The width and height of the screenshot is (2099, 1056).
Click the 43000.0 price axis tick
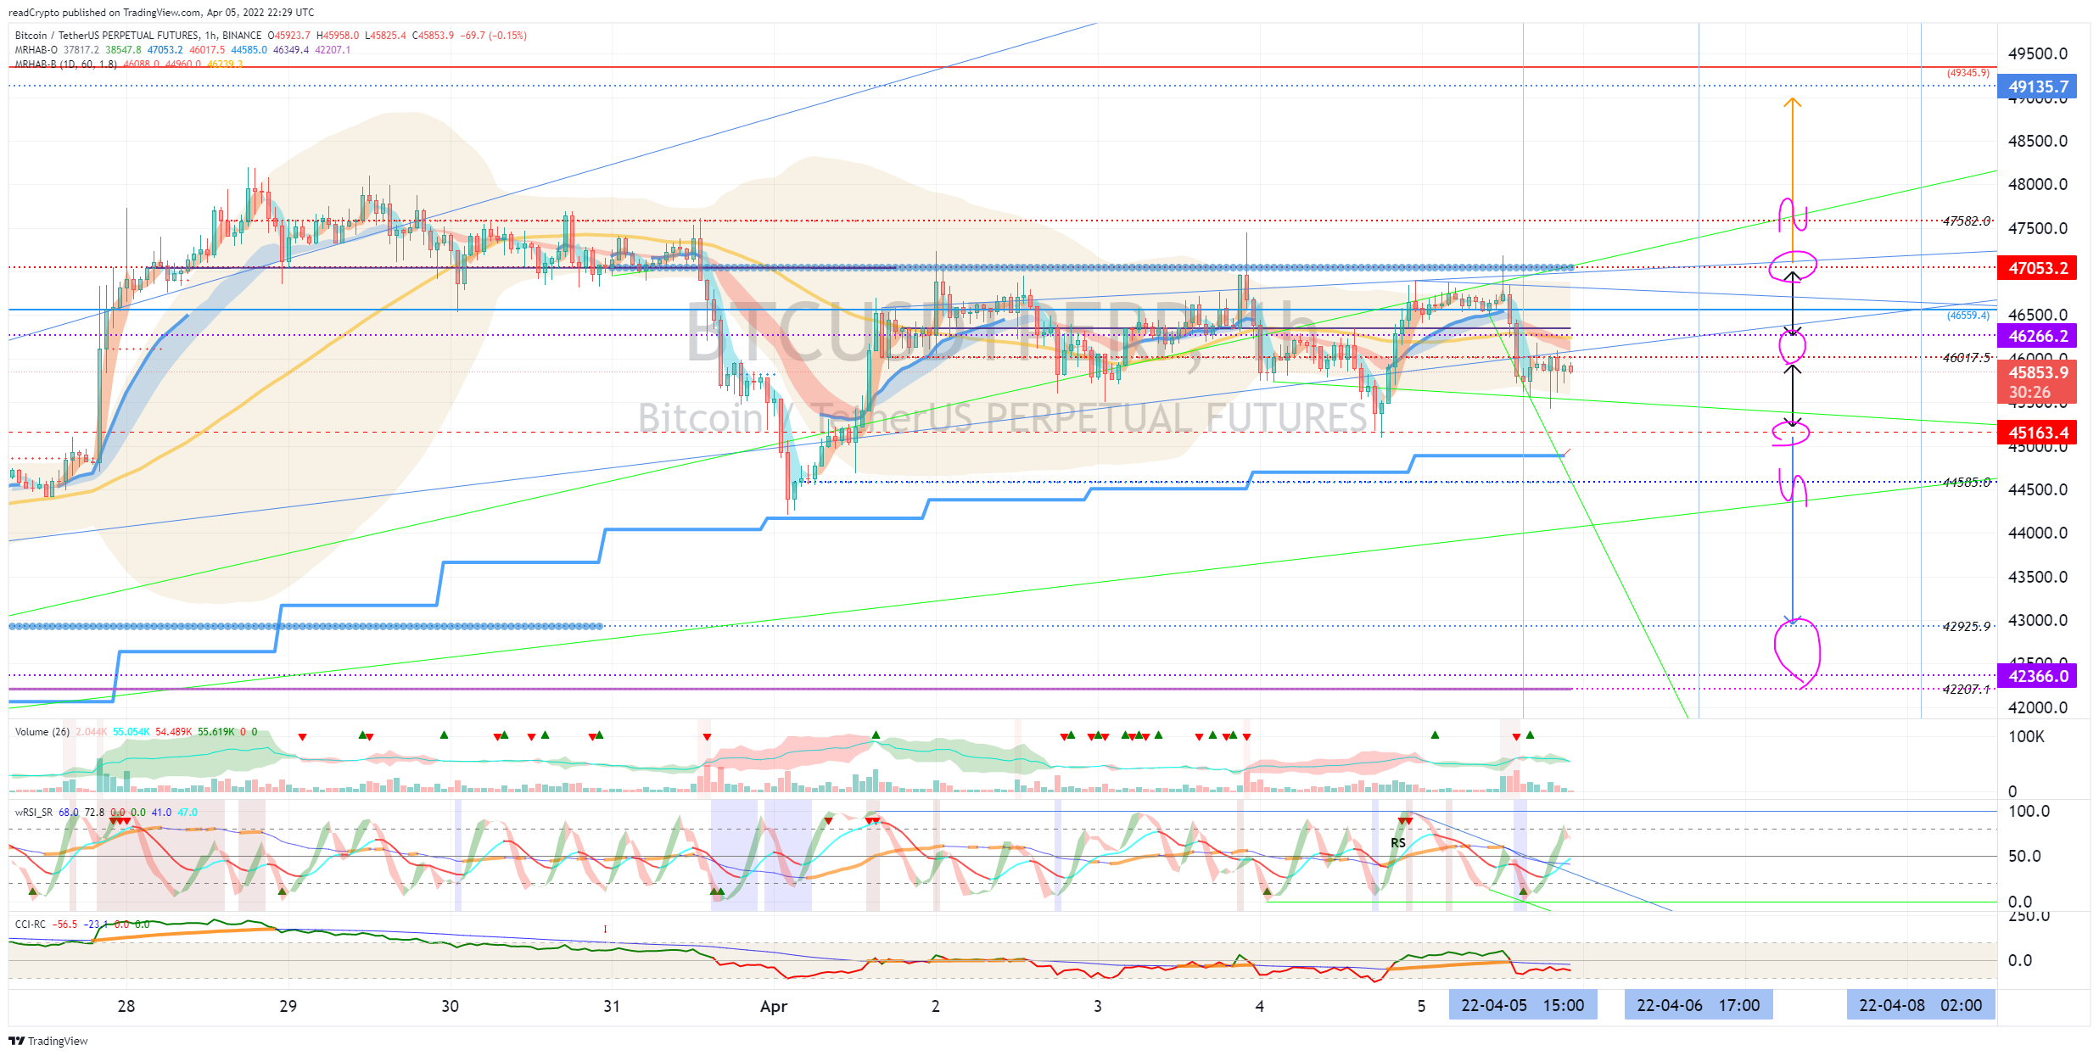2038,620
